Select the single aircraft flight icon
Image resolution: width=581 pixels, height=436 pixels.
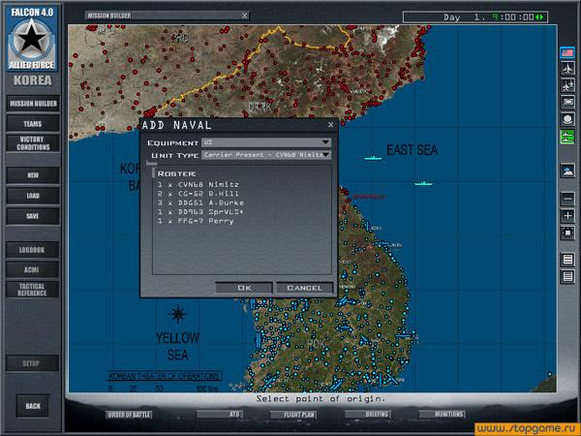(567, 69)
